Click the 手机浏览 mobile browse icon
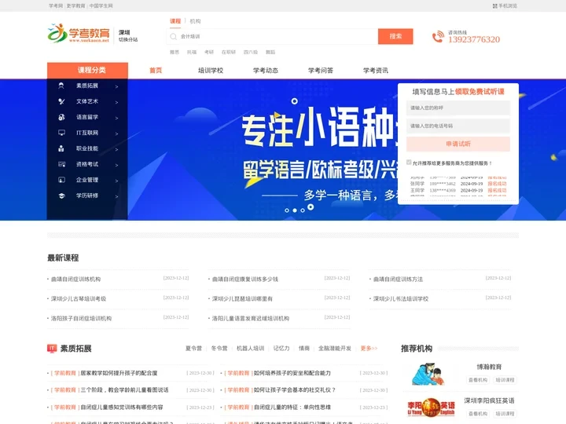 495,5
